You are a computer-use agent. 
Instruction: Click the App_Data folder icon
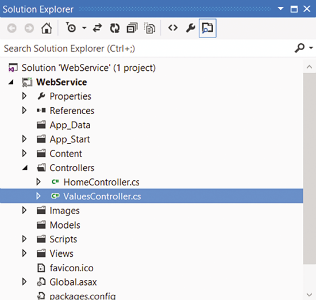(x=41, y=124)
